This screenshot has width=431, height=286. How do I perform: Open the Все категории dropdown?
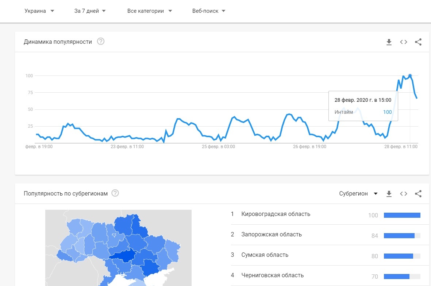point(150,11)
